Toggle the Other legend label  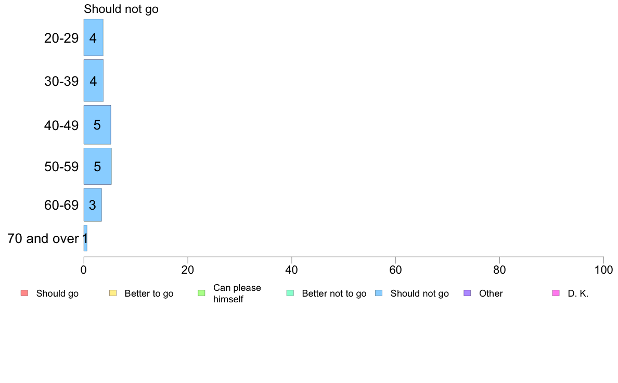click(491, 293)
